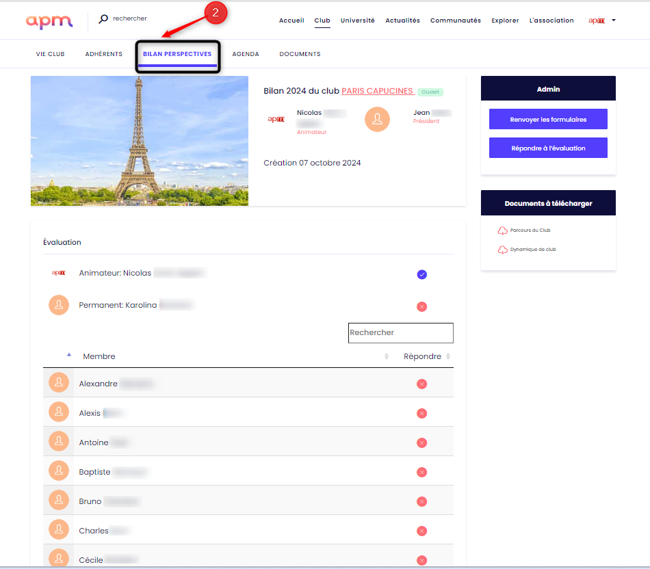650x569 pixels.
Task: Select the Bilan Perspectives tab
Action: pyautogui.click(x=177, y=54)
